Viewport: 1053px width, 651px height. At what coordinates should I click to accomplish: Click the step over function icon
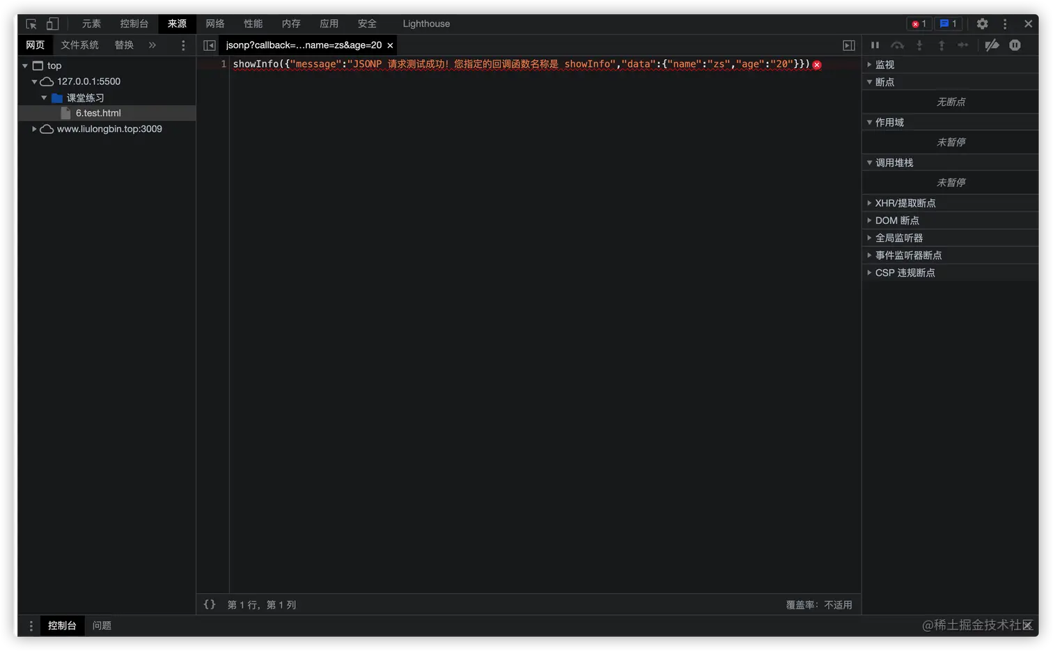(x=897, y=45)
